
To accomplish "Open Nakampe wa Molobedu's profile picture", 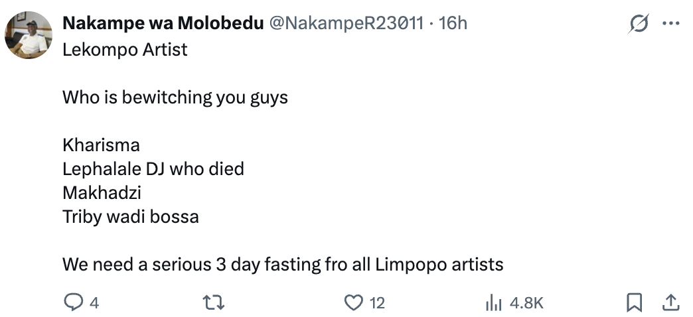I will click(28, 36).
